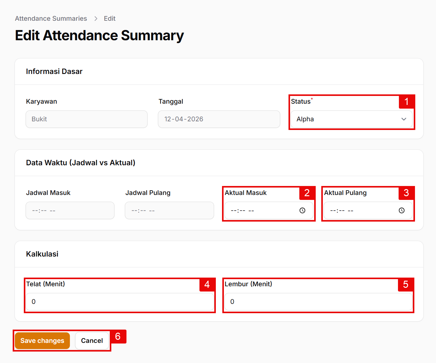Image resolution: width=436 pixels, height=363 pixels.
Task: Click the Kalkulasi section heading
Action: pos(42,254)
